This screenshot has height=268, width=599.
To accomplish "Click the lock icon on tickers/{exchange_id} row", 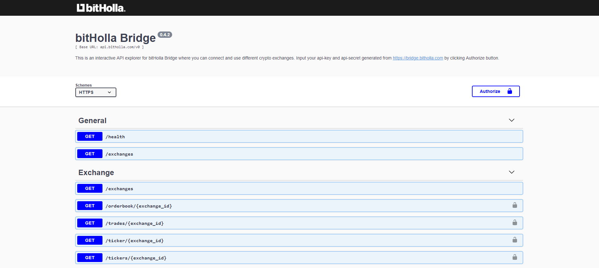I will click(515, 257).
